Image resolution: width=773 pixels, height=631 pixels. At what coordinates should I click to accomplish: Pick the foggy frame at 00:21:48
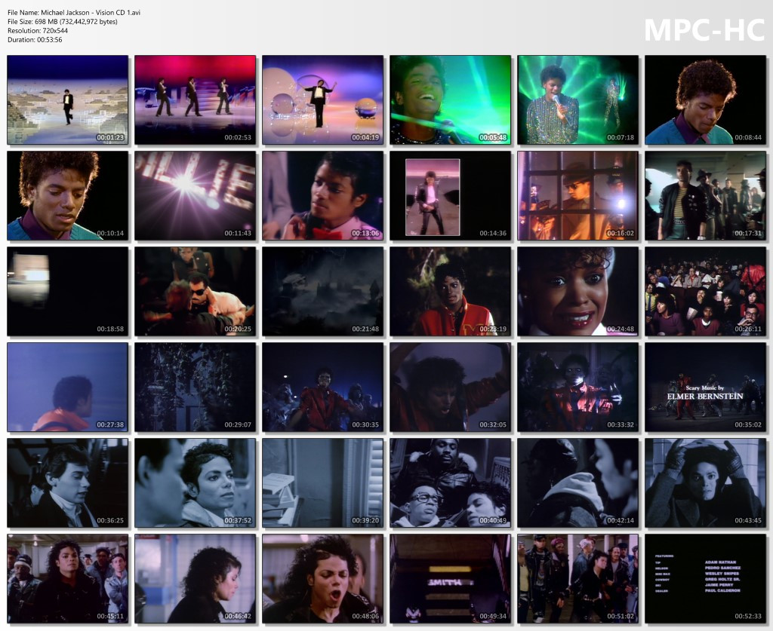point(323,292)
